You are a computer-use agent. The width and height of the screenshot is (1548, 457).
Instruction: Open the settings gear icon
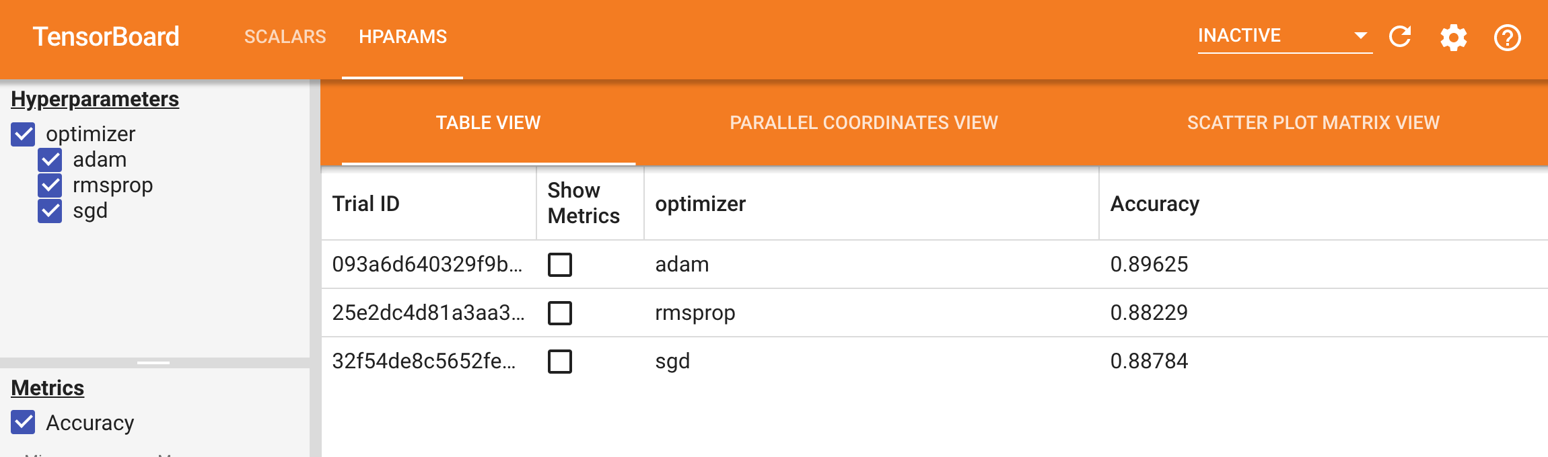tap(1454, 38)
